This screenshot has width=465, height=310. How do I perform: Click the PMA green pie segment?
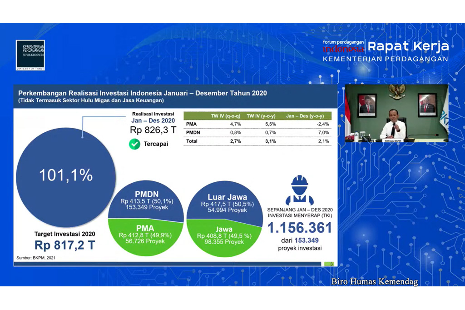coord(145,237)
